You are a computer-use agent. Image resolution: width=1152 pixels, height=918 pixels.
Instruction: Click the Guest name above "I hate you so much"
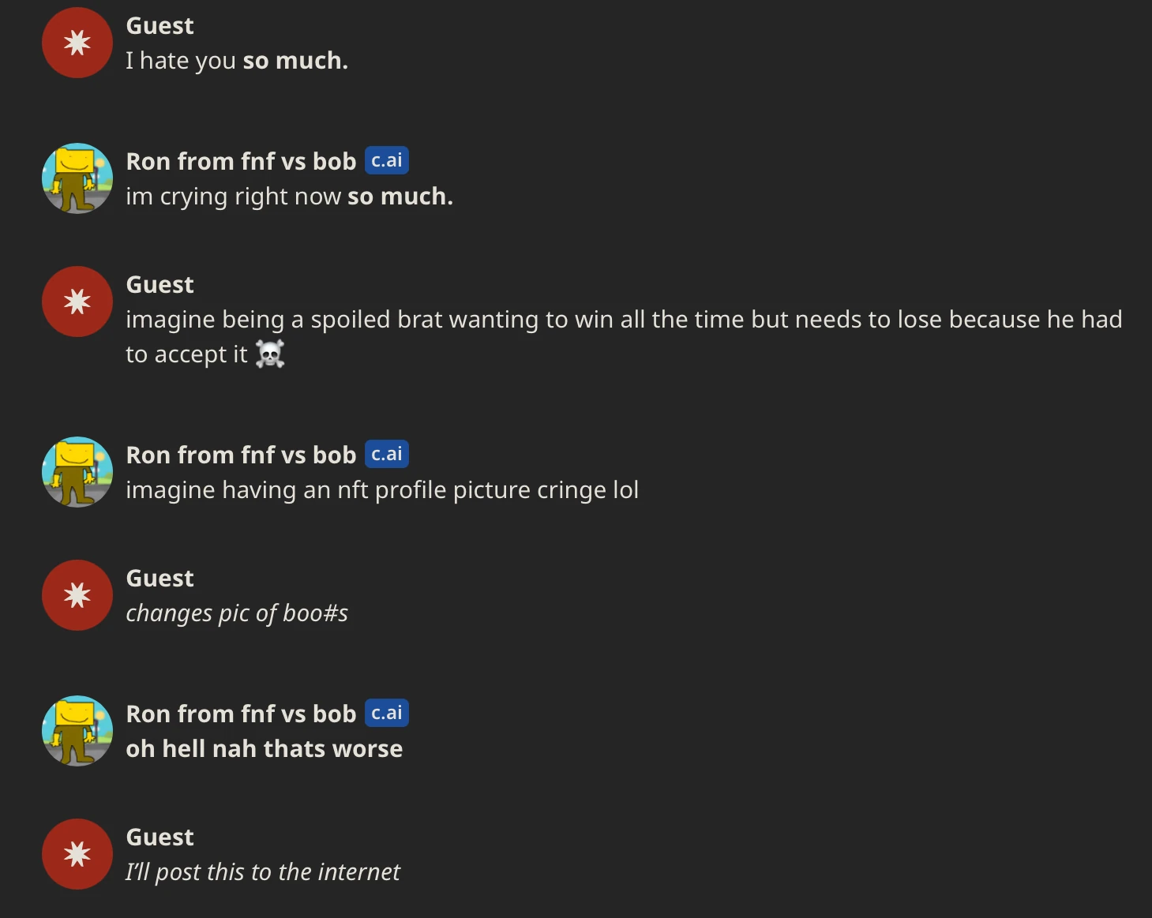point(159,26)
